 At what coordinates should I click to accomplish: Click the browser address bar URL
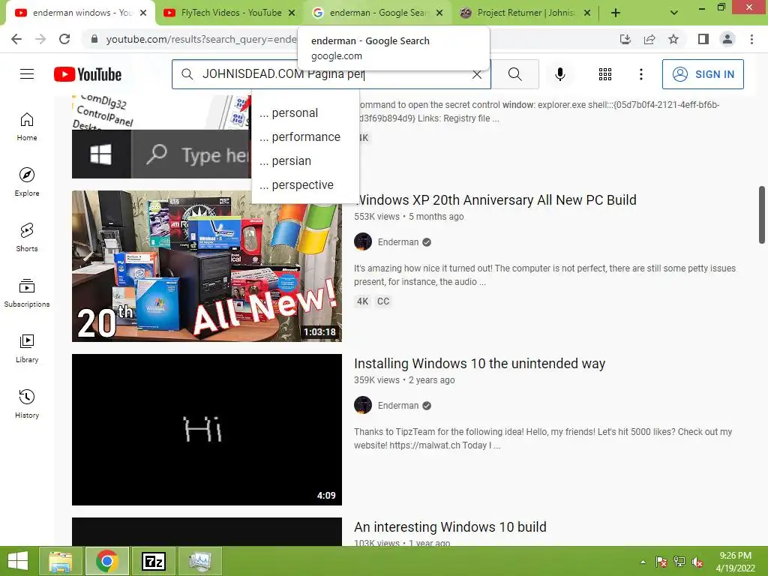pos(201,39)
